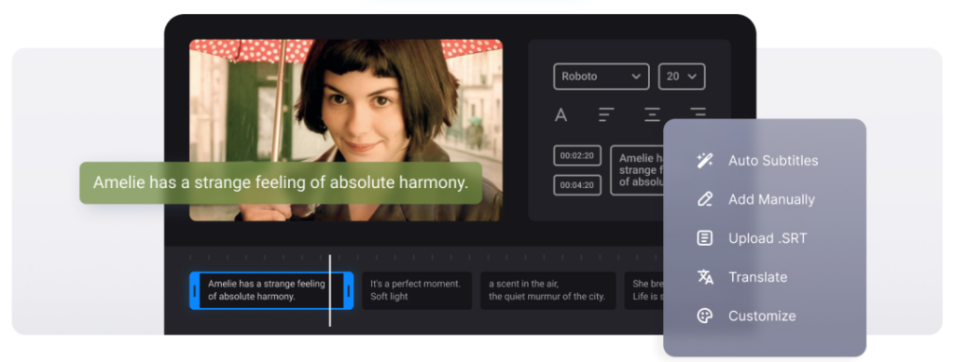Image resolution: width=955 pixels, height=362 pixels.
Task: Click the left trim handle of the selected clip
Action: click(x=194, y=290)
